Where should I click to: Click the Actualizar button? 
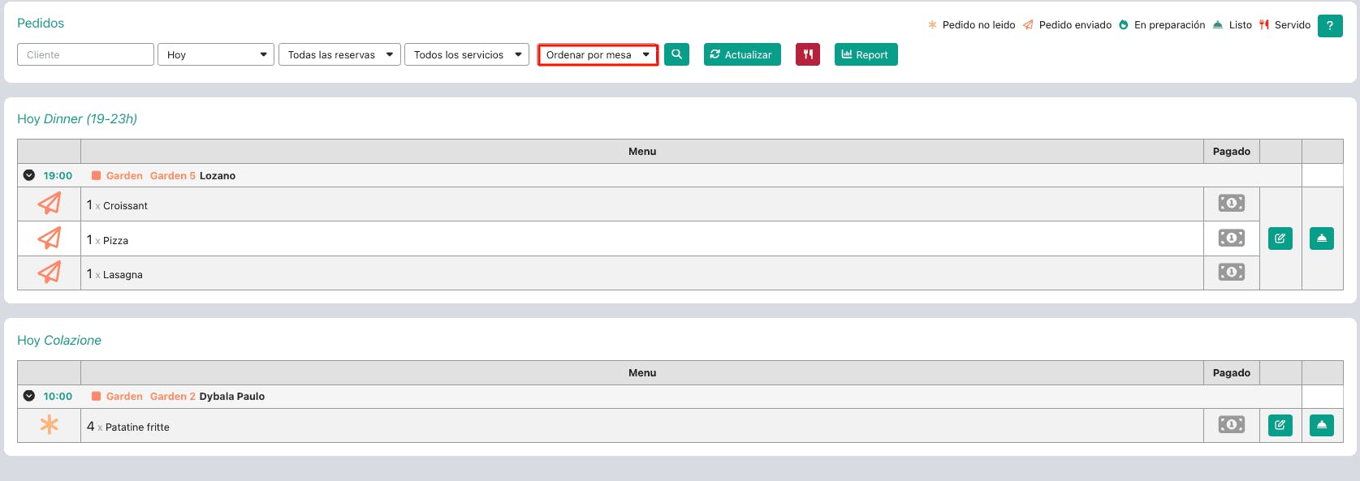742,54
